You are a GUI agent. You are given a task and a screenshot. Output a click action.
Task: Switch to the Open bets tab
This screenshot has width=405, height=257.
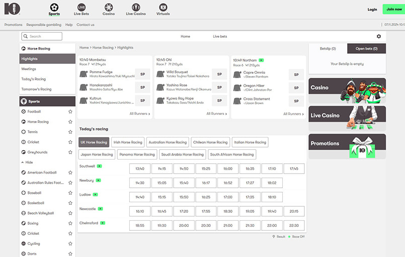pos(366,49)
